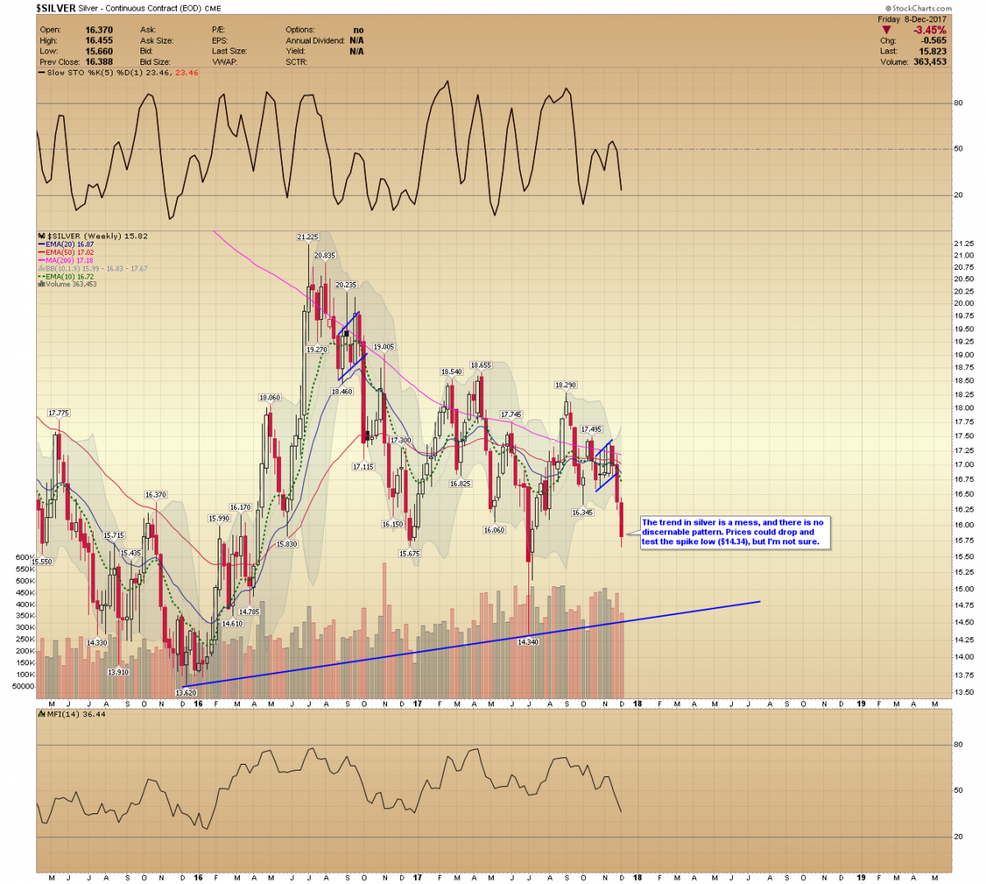Click the candlestick icon beside $SILVER (Weekly)
Viewport: 986px width, 884px height.
(x=41, y=236)
